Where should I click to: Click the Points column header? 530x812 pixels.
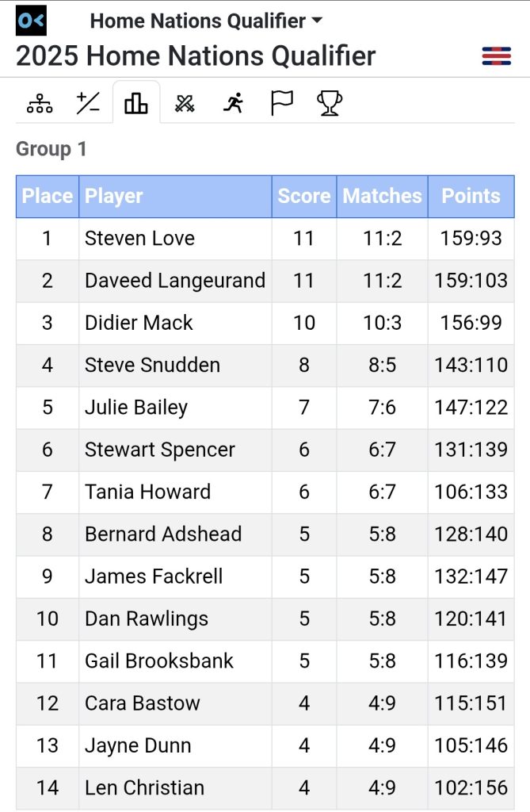471,197
